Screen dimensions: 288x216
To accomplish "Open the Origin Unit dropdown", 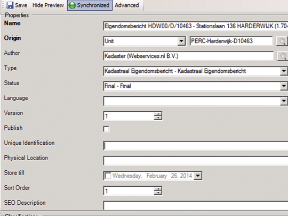I will coord(181,41).
